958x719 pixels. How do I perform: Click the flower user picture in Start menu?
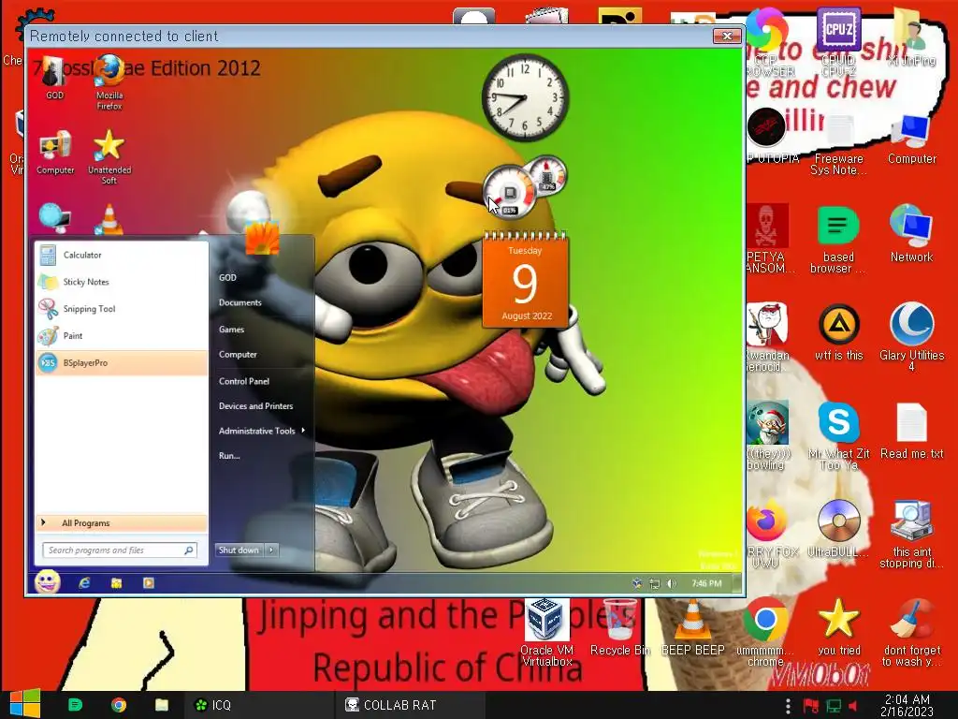point(263,237)
